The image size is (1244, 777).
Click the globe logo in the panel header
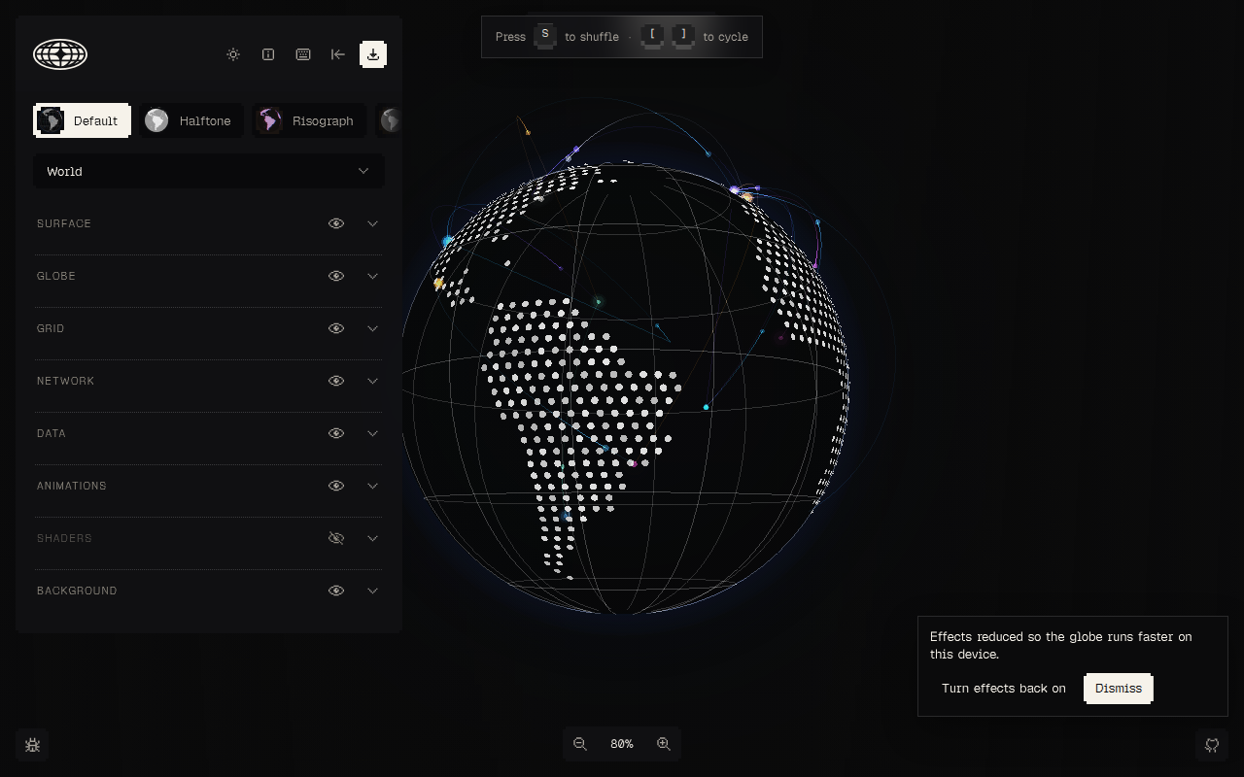60,54
